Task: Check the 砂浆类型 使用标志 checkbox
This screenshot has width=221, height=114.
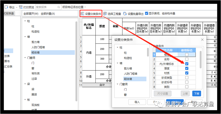Action: 187,77
